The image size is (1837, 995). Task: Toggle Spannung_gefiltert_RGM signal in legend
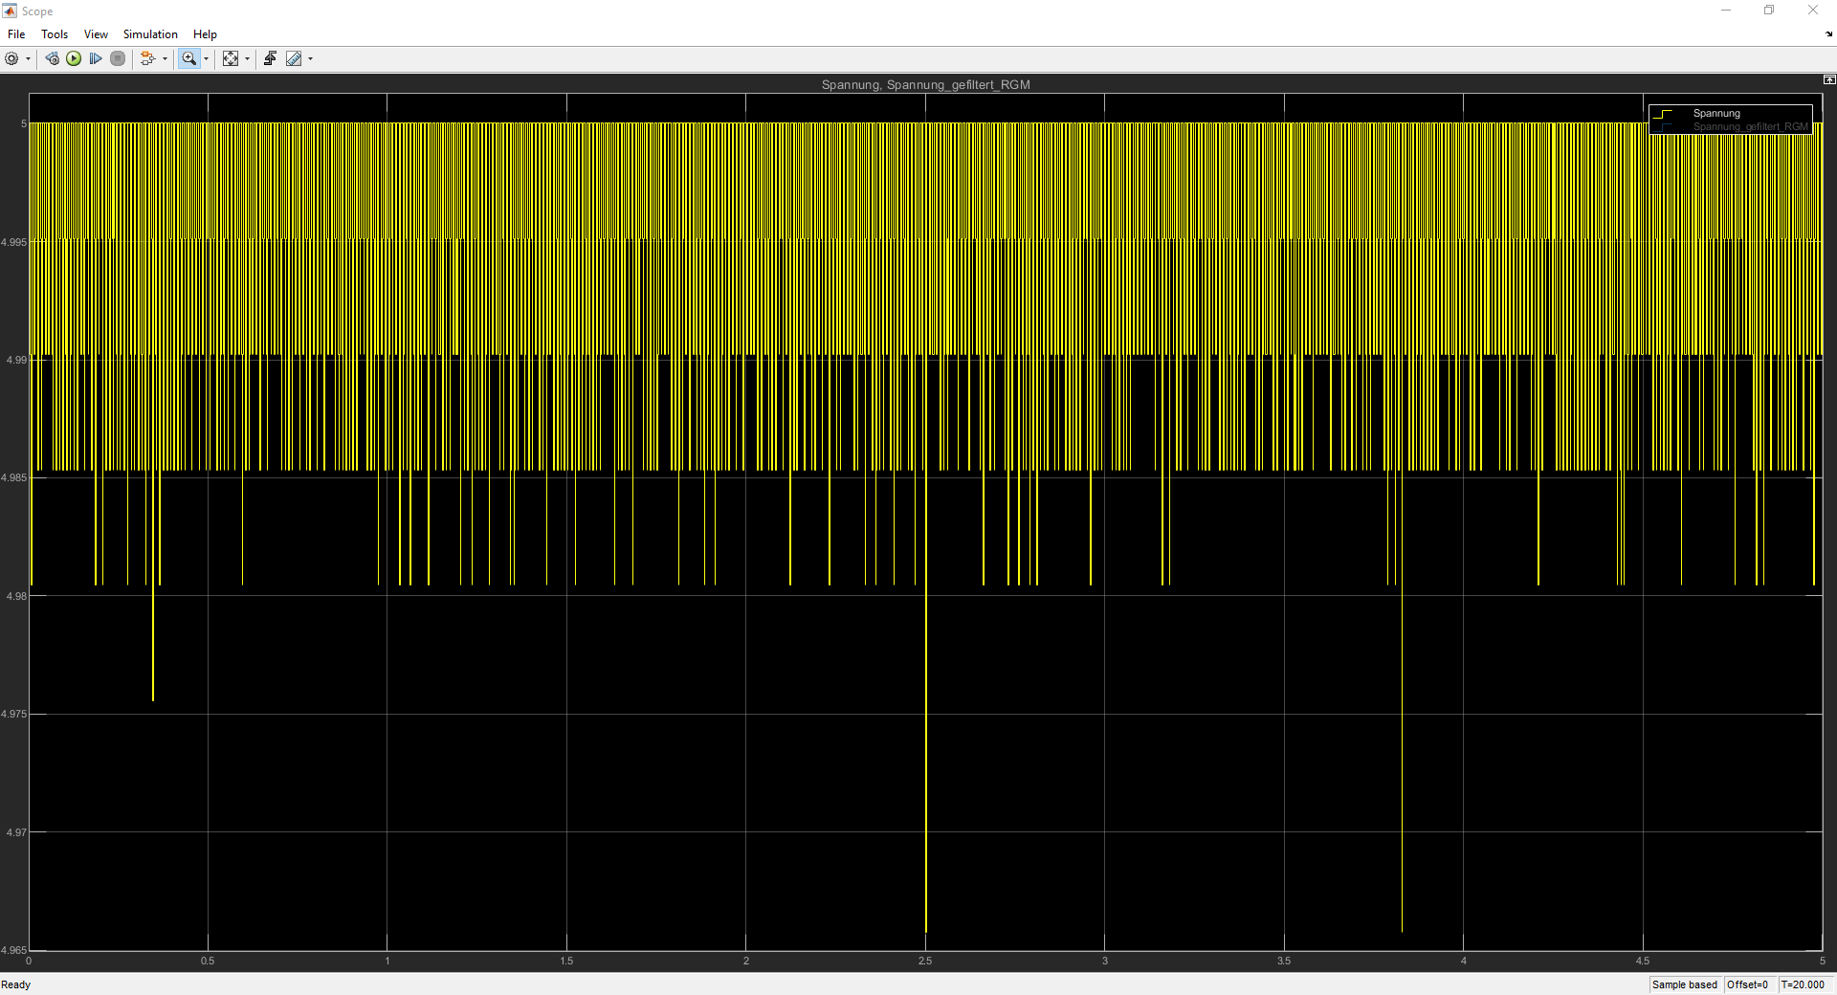[x=1750, y=126]
